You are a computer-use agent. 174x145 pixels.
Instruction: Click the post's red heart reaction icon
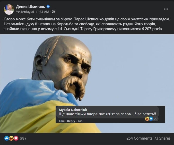(x=16, y=138)
